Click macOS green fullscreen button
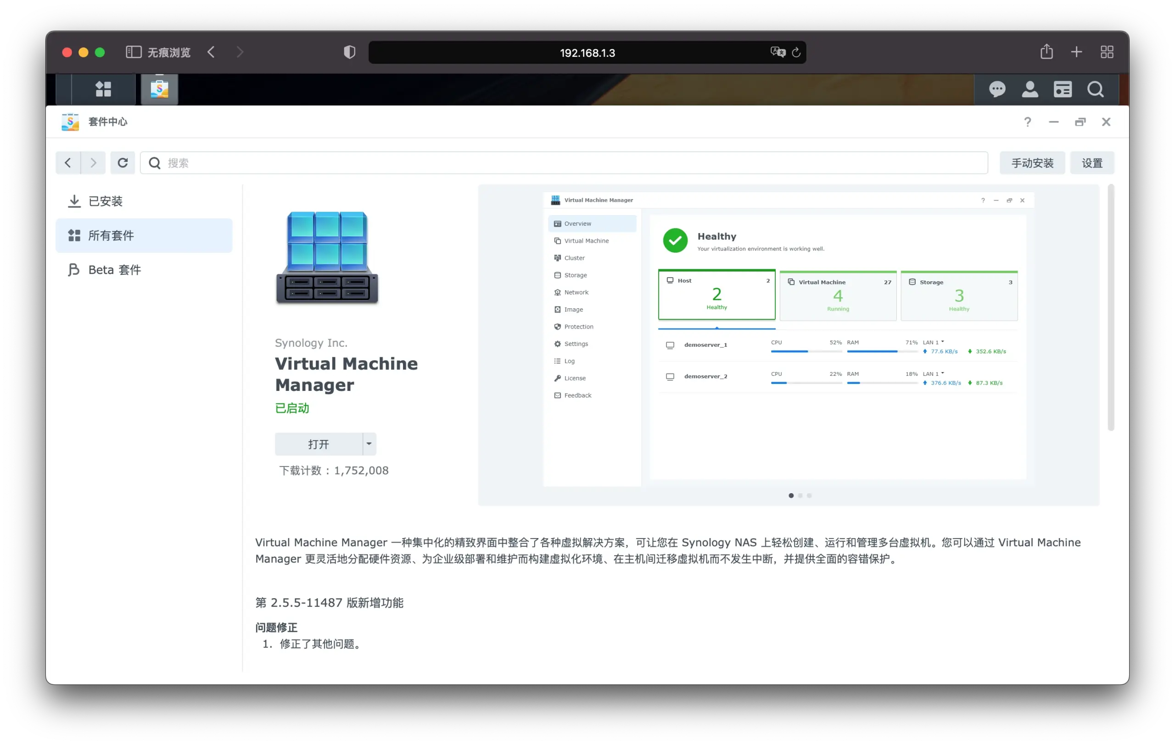 coord(100,52)
